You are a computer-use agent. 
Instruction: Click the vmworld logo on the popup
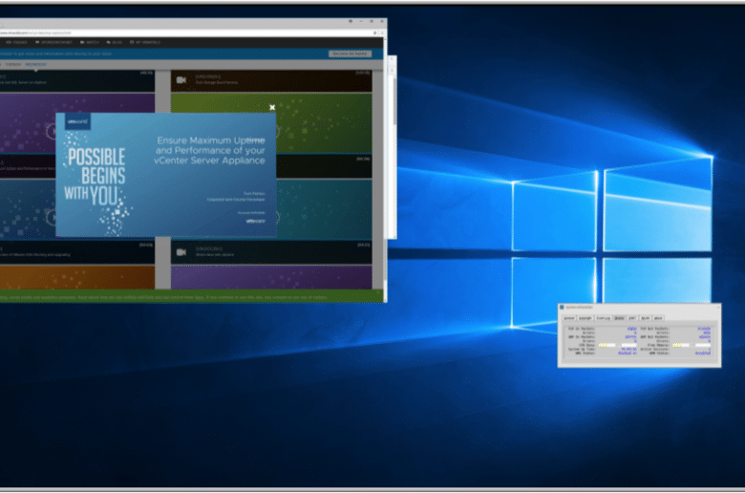pos(77,121)
